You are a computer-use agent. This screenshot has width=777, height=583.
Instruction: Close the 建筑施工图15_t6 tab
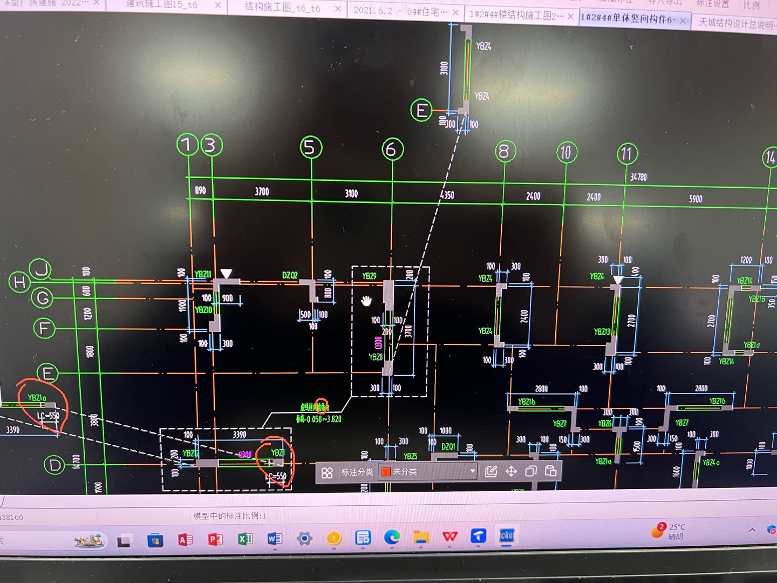tap(217, 5)
